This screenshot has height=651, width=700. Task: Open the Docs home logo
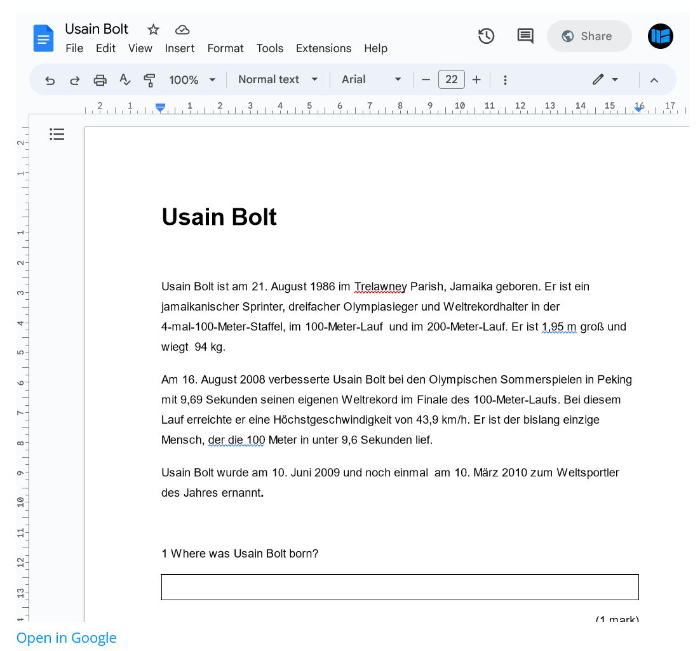43,38
